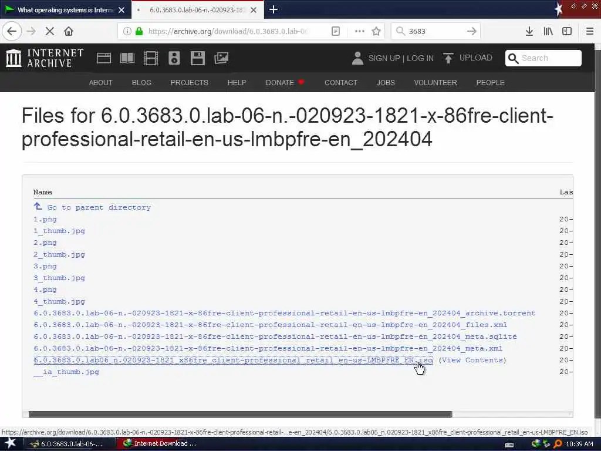Open the 4.png file link
The image size is (601, 451).
[45, 290]
